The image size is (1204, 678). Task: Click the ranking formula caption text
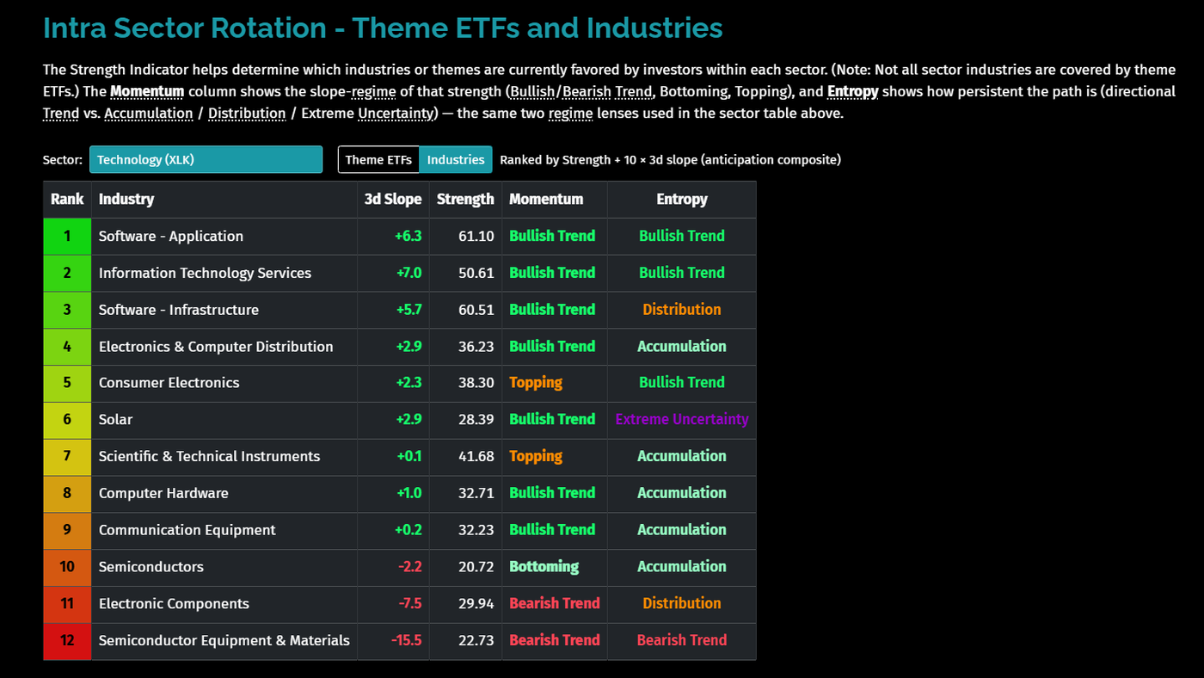(671, 159)
